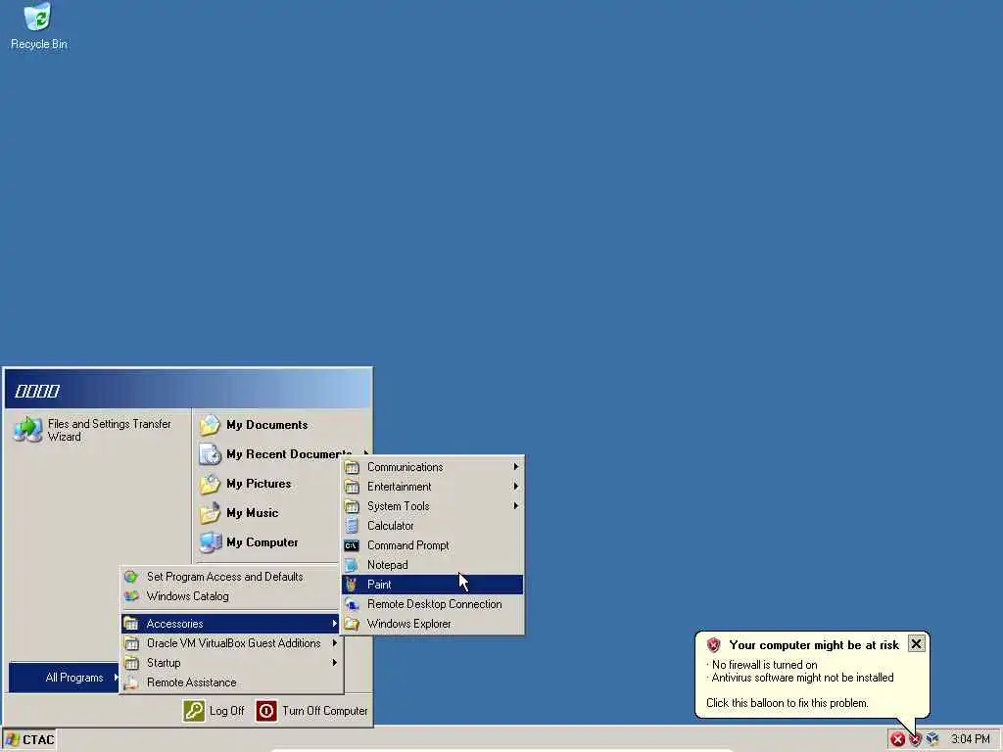Click the My Pictures folder icon
The width and height of the screenshot is (1003, 752).
click(210, 484)
